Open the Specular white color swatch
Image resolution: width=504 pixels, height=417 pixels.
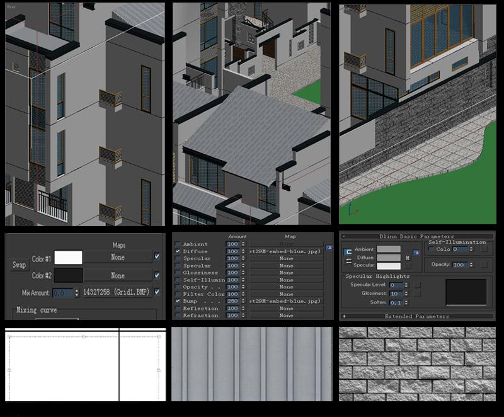click(389, 266)
